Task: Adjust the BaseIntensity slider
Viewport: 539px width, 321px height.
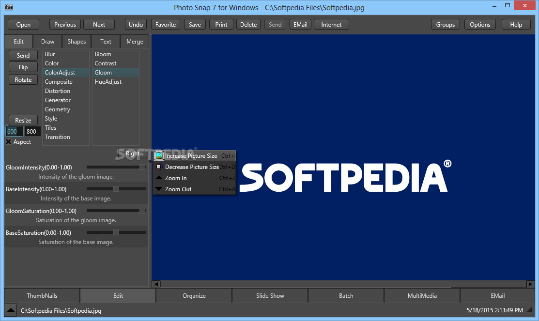Action: (116, 189)
